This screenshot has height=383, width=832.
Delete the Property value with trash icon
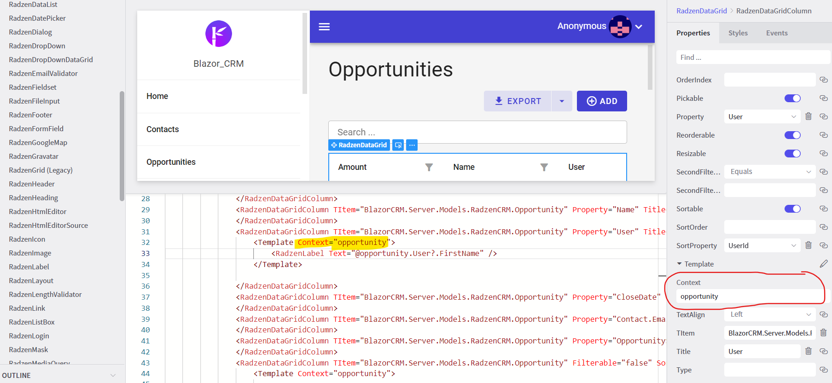[809, 116]
